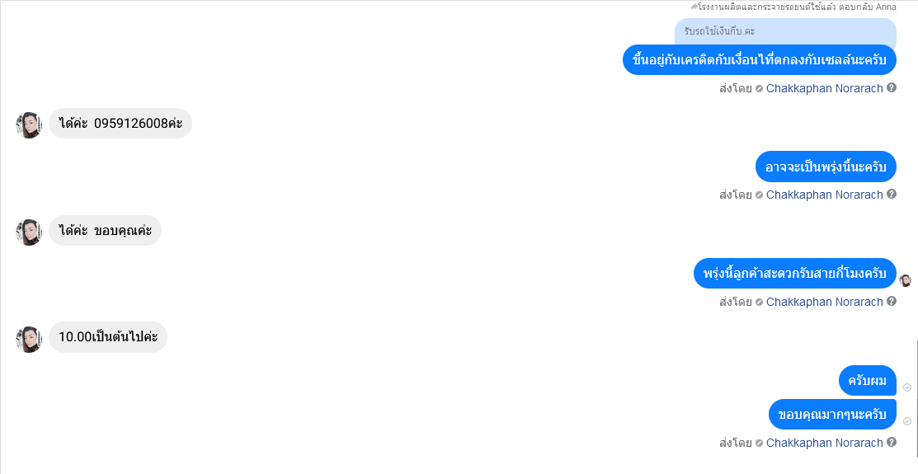Open Chakkaphan Norarach link under 'ขึ้นอยู่กับเครดิต' message
918x474 pixels.
coord(824,88)
